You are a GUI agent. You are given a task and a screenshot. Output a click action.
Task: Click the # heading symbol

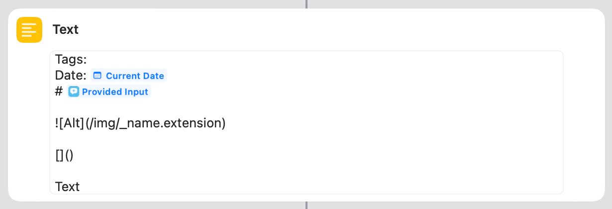pyautogui.click(x=59, y=92)
